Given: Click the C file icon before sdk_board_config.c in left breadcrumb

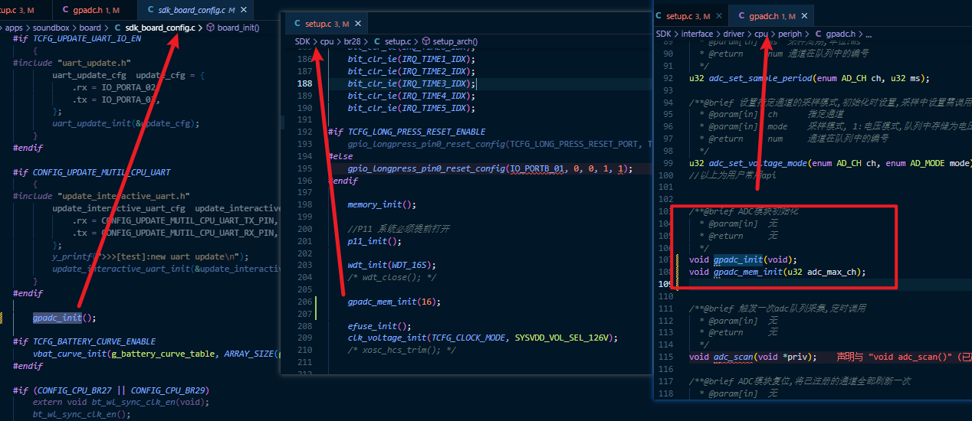Looking at the screenshot, I should [117, 28].
